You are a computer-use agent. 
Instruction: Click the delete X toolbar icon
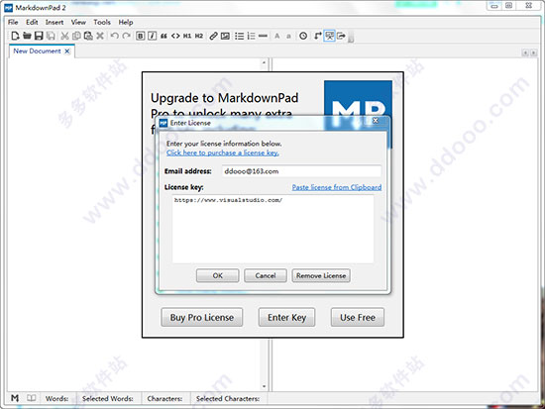[100, 36]
